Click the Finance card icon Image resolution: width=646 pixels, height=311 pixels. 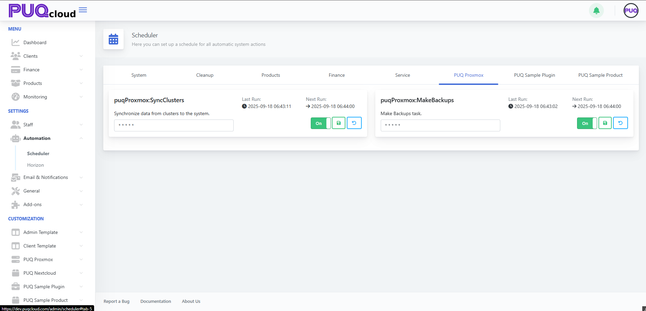(16, 70)
